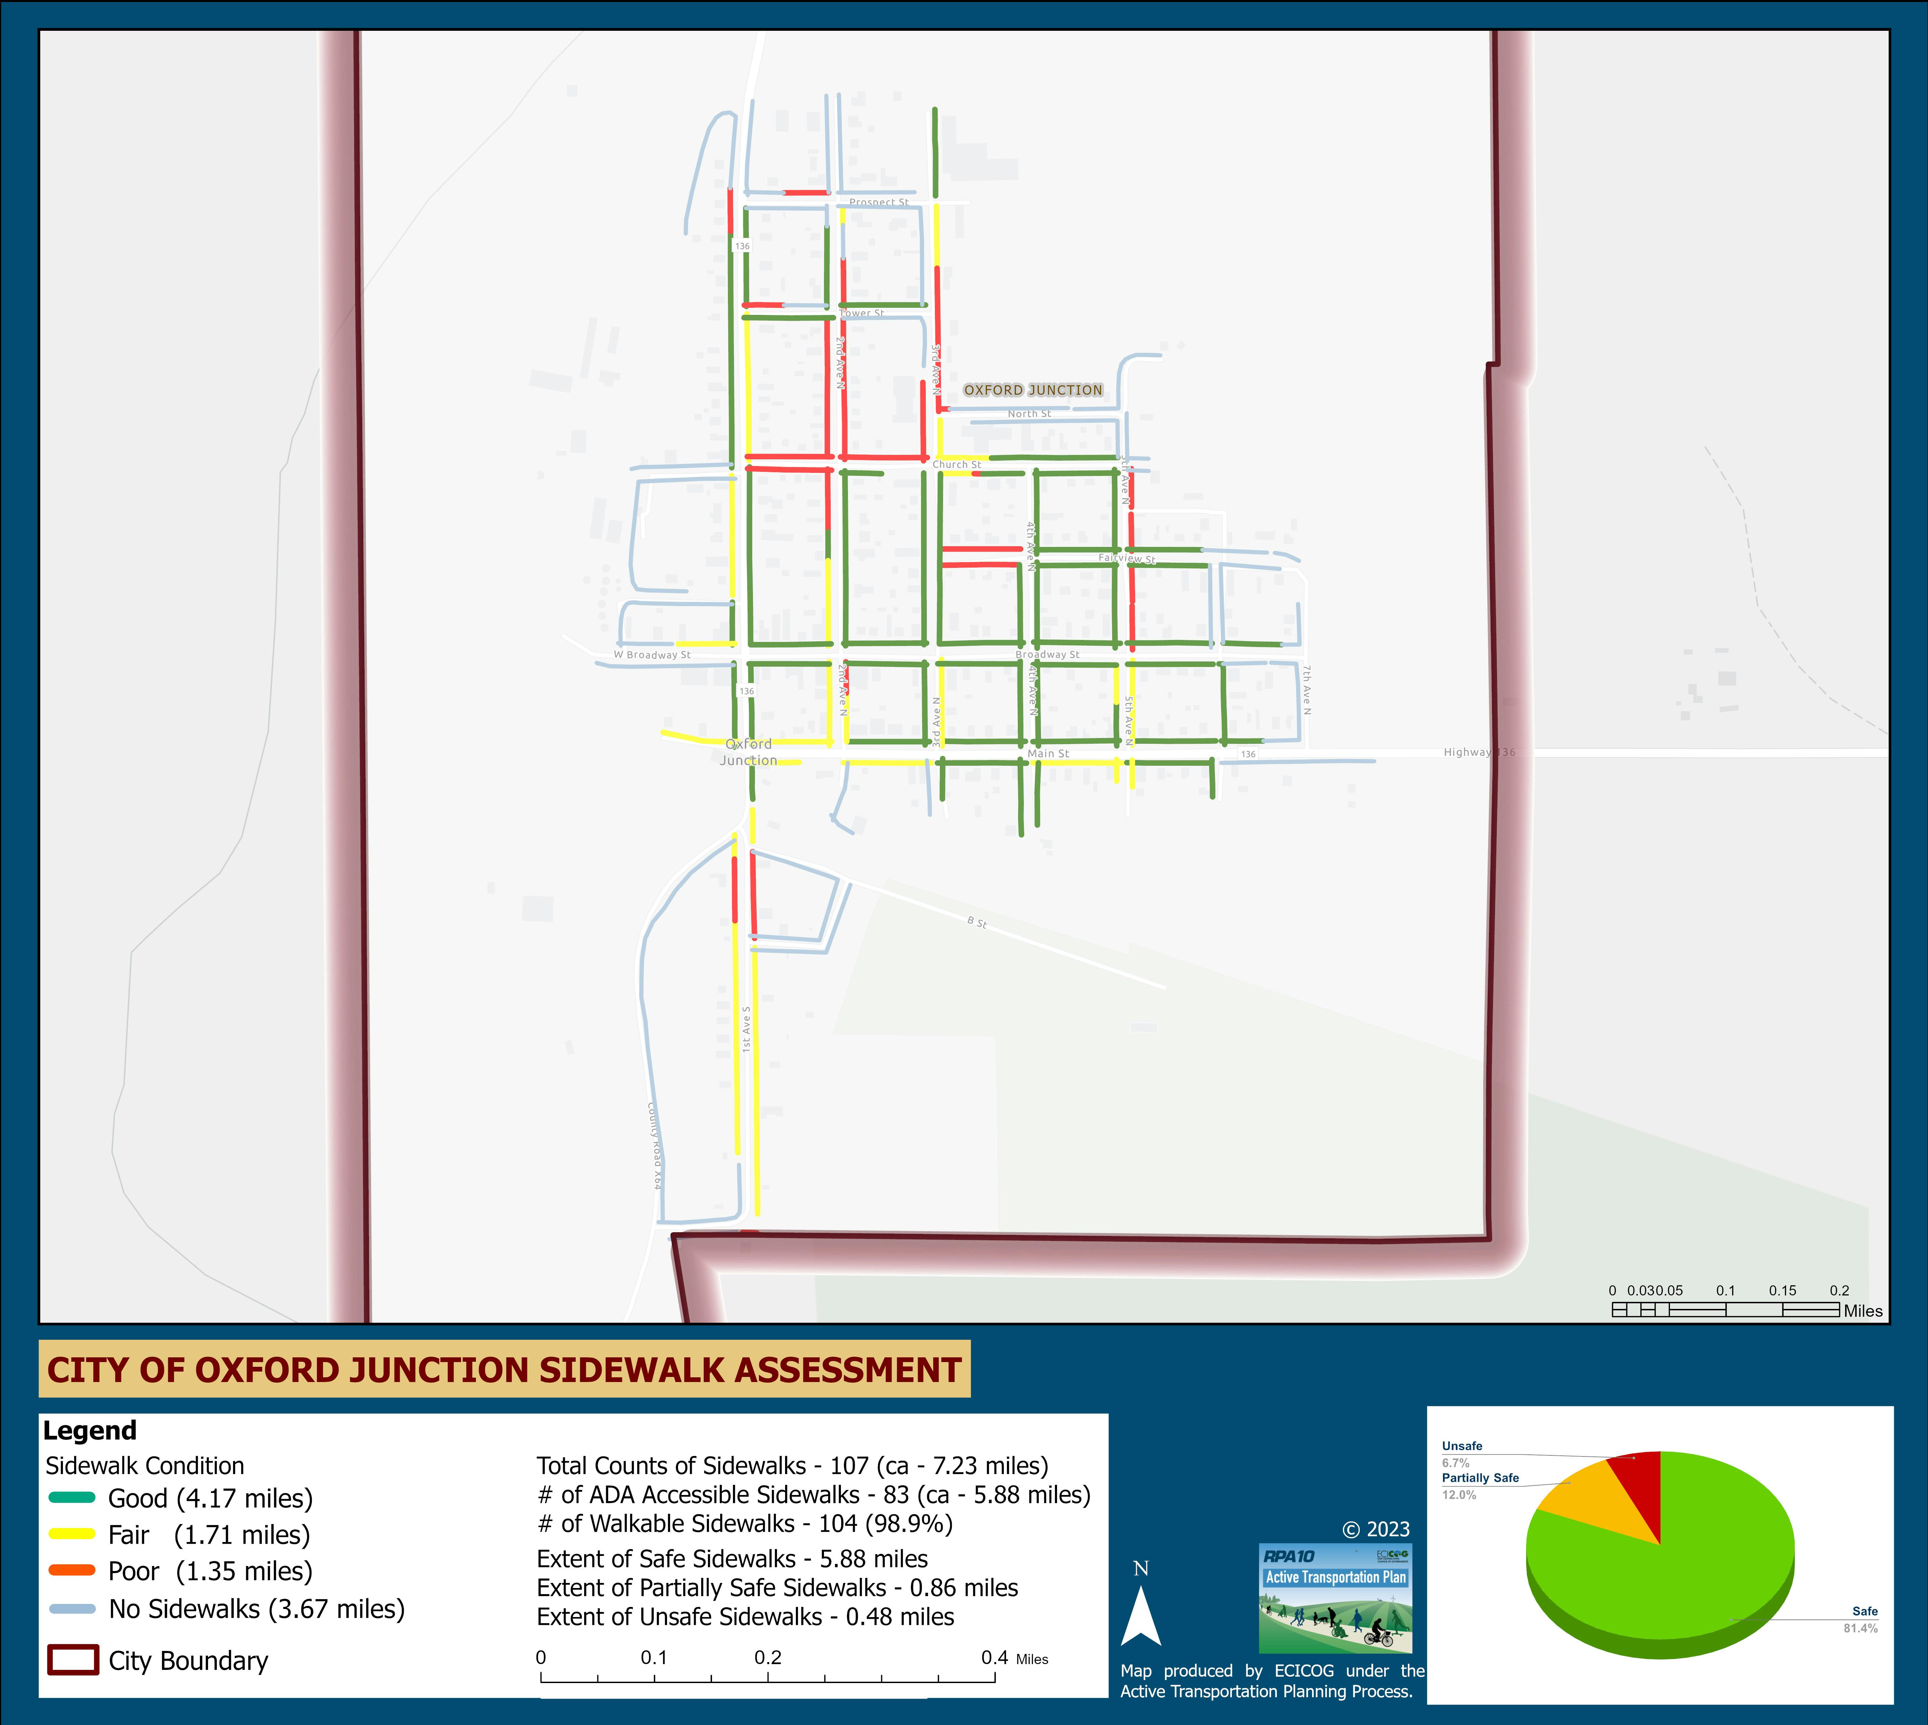The height and width of the screenshot is (1725, 1928).
Task: Click the 136 route shield near Prospect St
Action: point(742,246)
